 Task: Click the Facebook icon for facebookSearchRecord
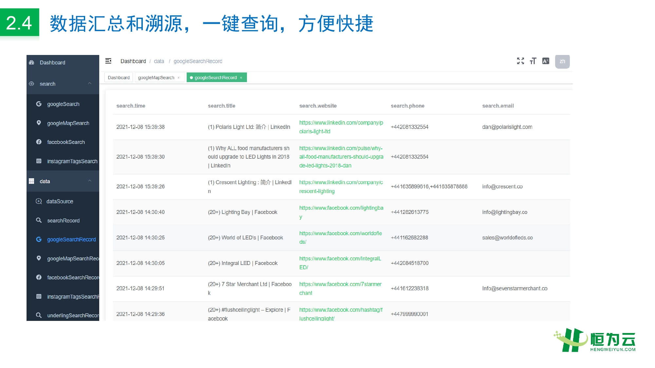tap(39, 277)
